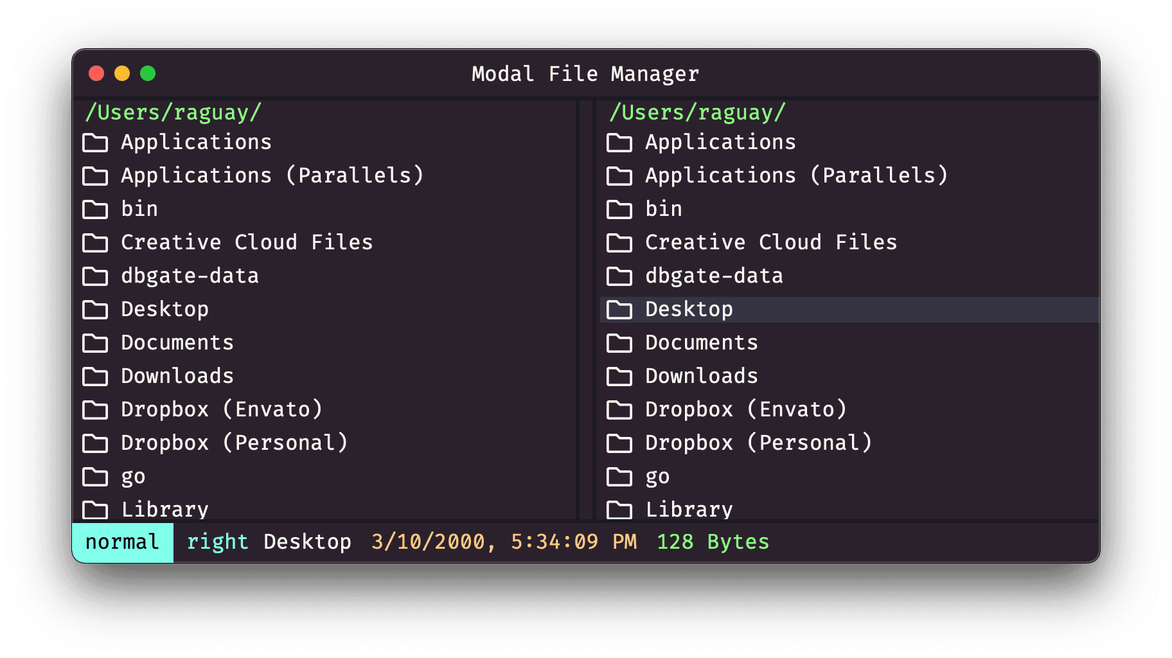Open Dropbox (Envato) in the left pane
This screenshot has height=658, width=1172.
[222, 409]
